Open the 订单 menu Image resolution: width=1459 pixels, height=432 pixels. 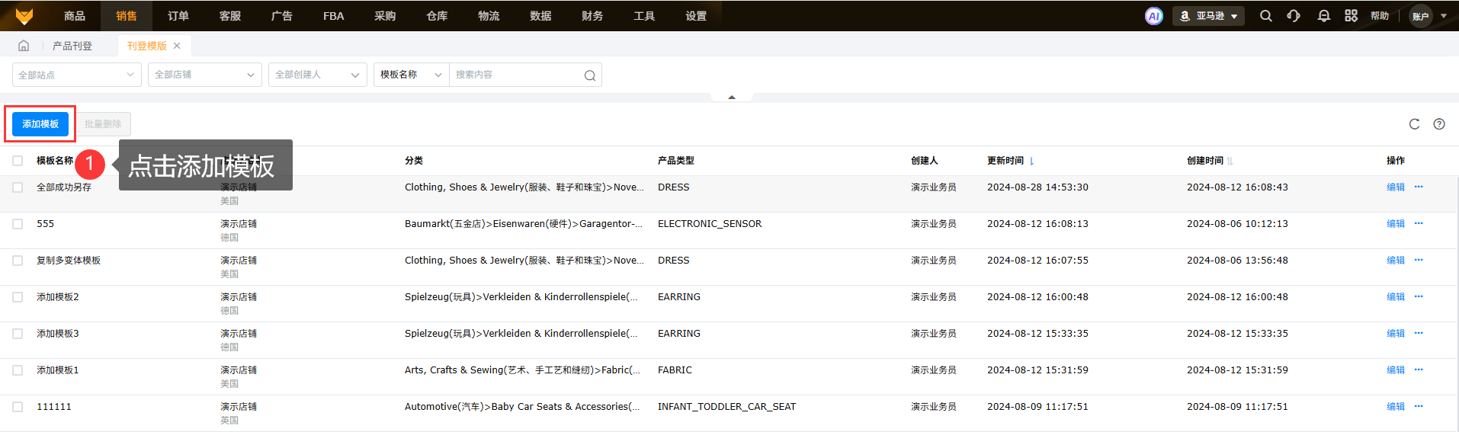click(x=178, y=16)
